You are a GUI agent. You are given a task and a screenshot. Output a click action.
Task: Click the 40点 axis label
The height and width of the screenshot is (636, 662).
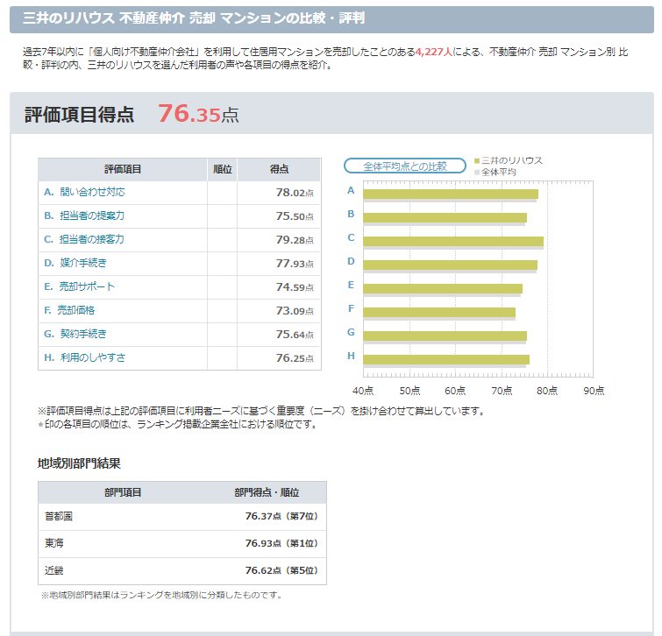363,391
